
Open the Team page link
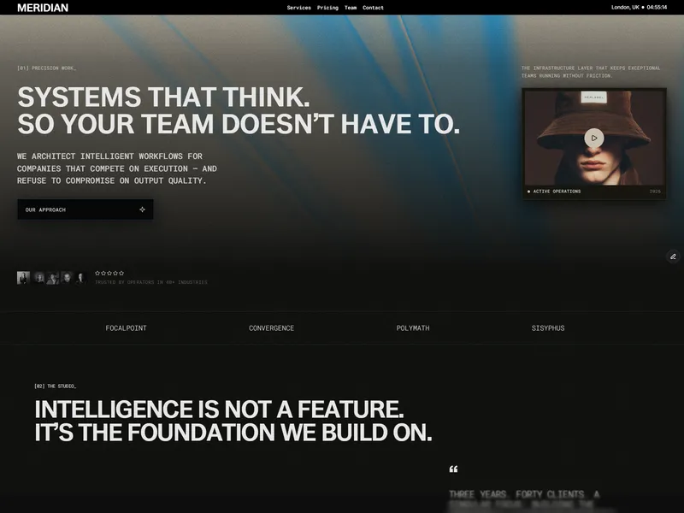[x=351, y=8]
